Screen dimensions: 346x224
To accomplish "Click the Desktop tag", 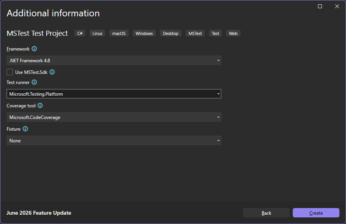I will click(x=171, y=33).
